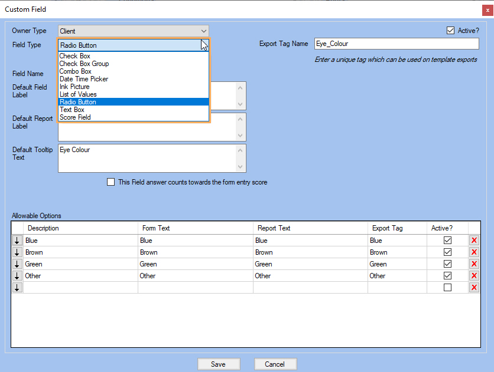Click the empty row's Export Tag cell

coord(398,288)
